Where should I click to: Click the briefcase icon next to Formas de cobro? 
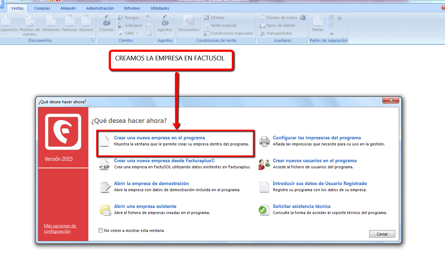pyautogui.click(x=303, y=18)
